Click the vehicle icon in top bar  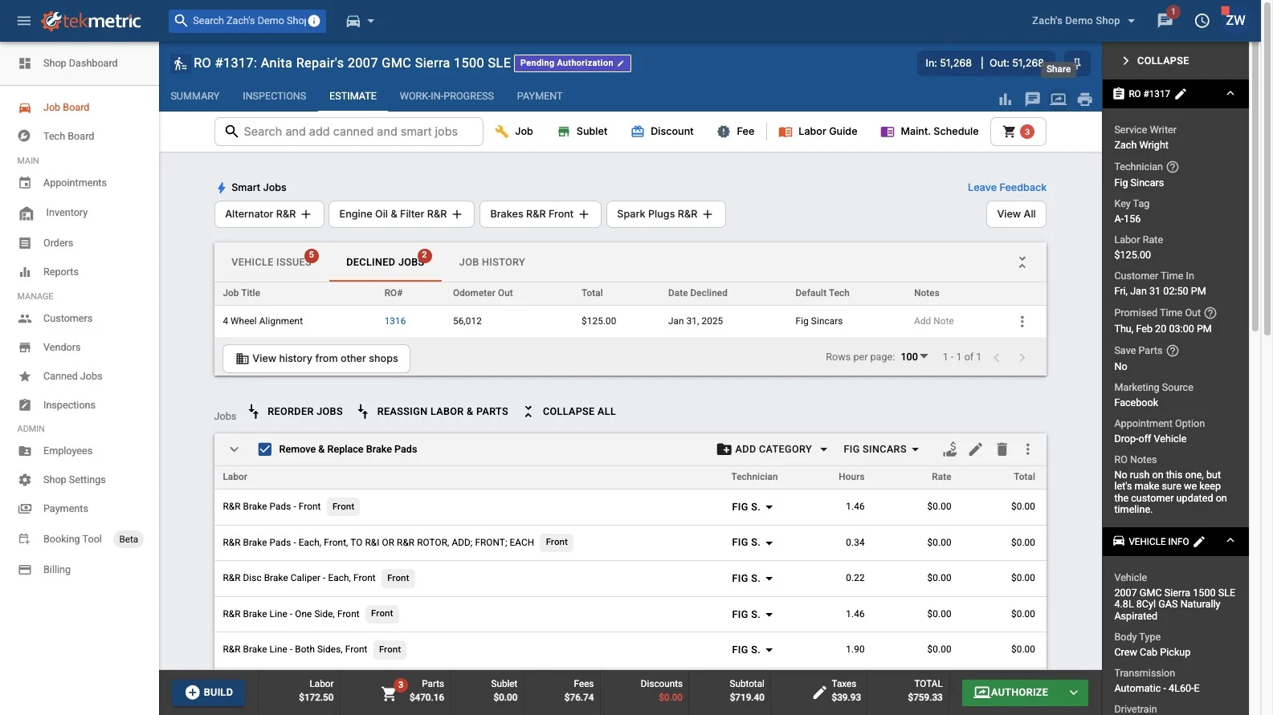(353, 21)
